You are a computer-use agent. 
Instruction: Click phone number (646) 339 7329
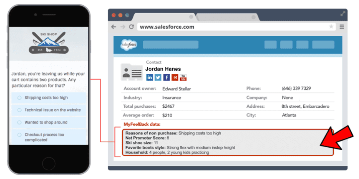click(296, 88)
